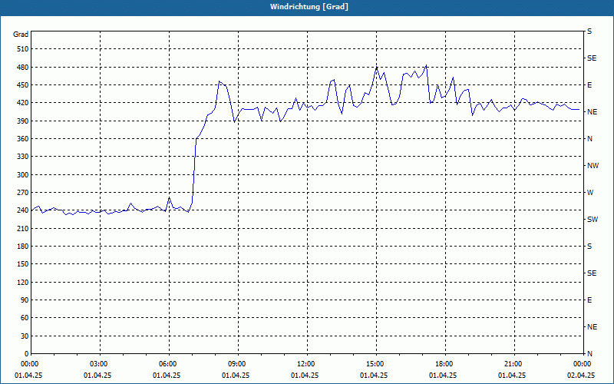Image resolution: width=614 pixels, height=384 pixels.
Task: Click the 'Grad' y-axis unit label
Action: [x=21, y=35]
